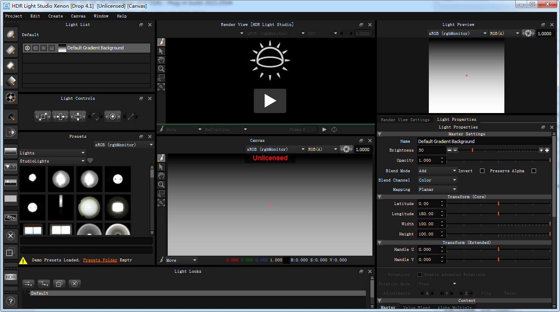560x312 pixels.
Task: Enable the Invert checkbox
Action: (x=482, y=171)
